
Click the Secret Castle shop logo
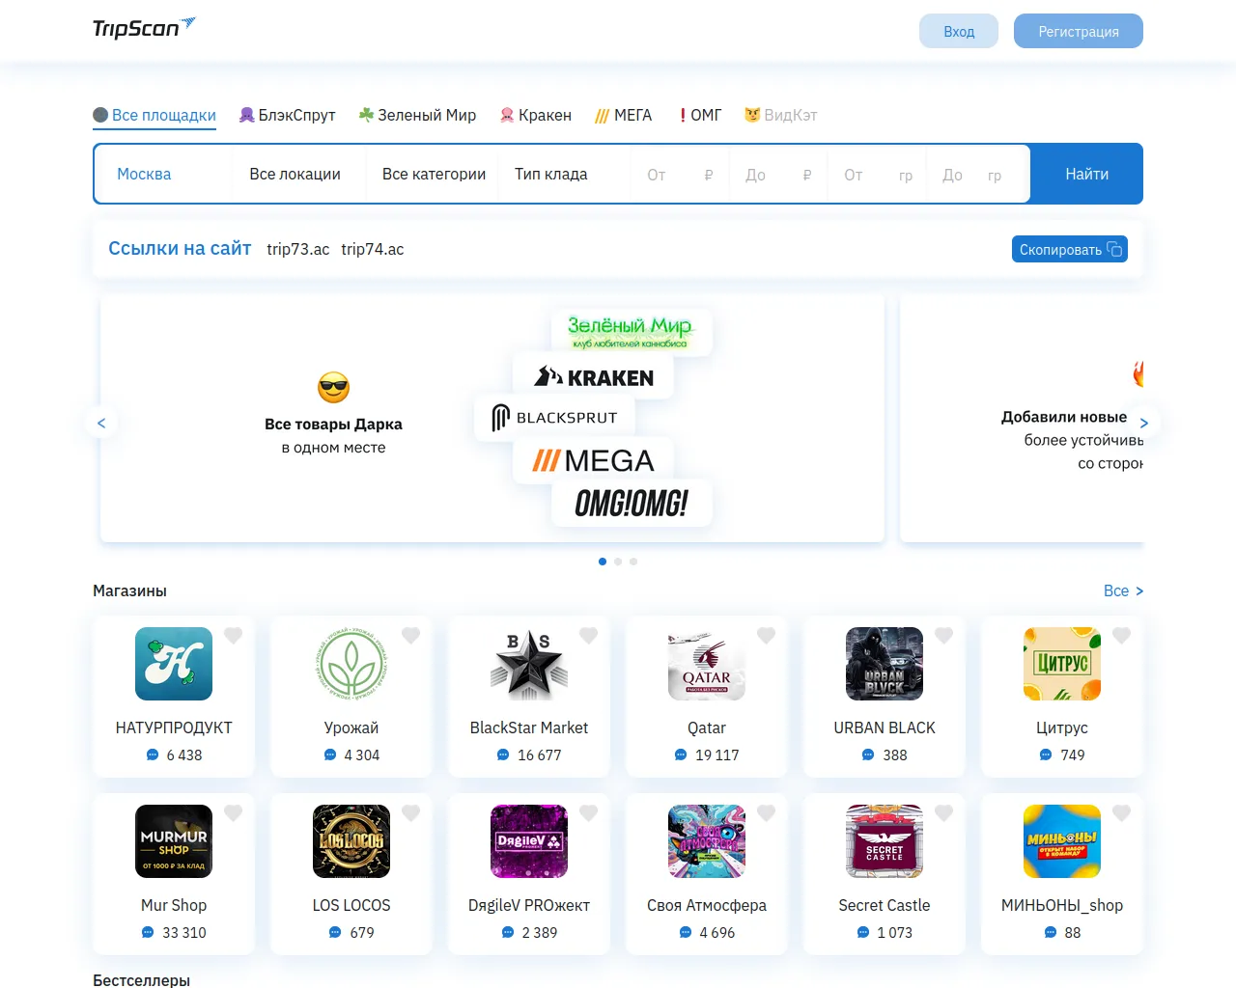coord(885,841)
